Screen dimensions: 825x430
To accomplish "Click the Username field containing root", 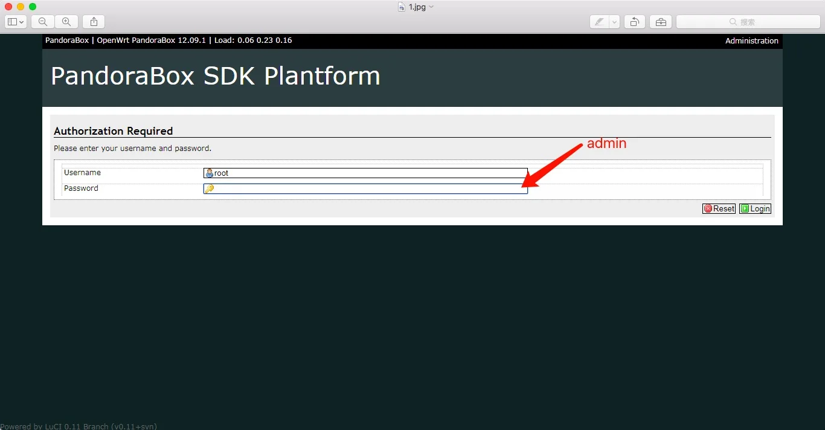I will click(365, 173).
